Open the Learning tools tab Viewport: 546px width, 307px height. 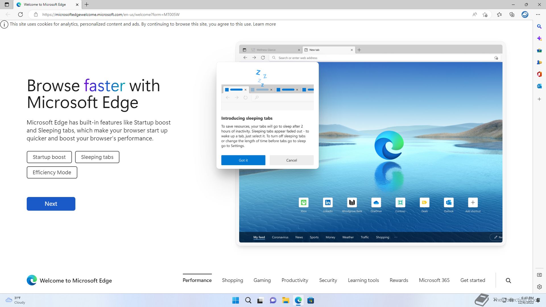tap(363, 280)
